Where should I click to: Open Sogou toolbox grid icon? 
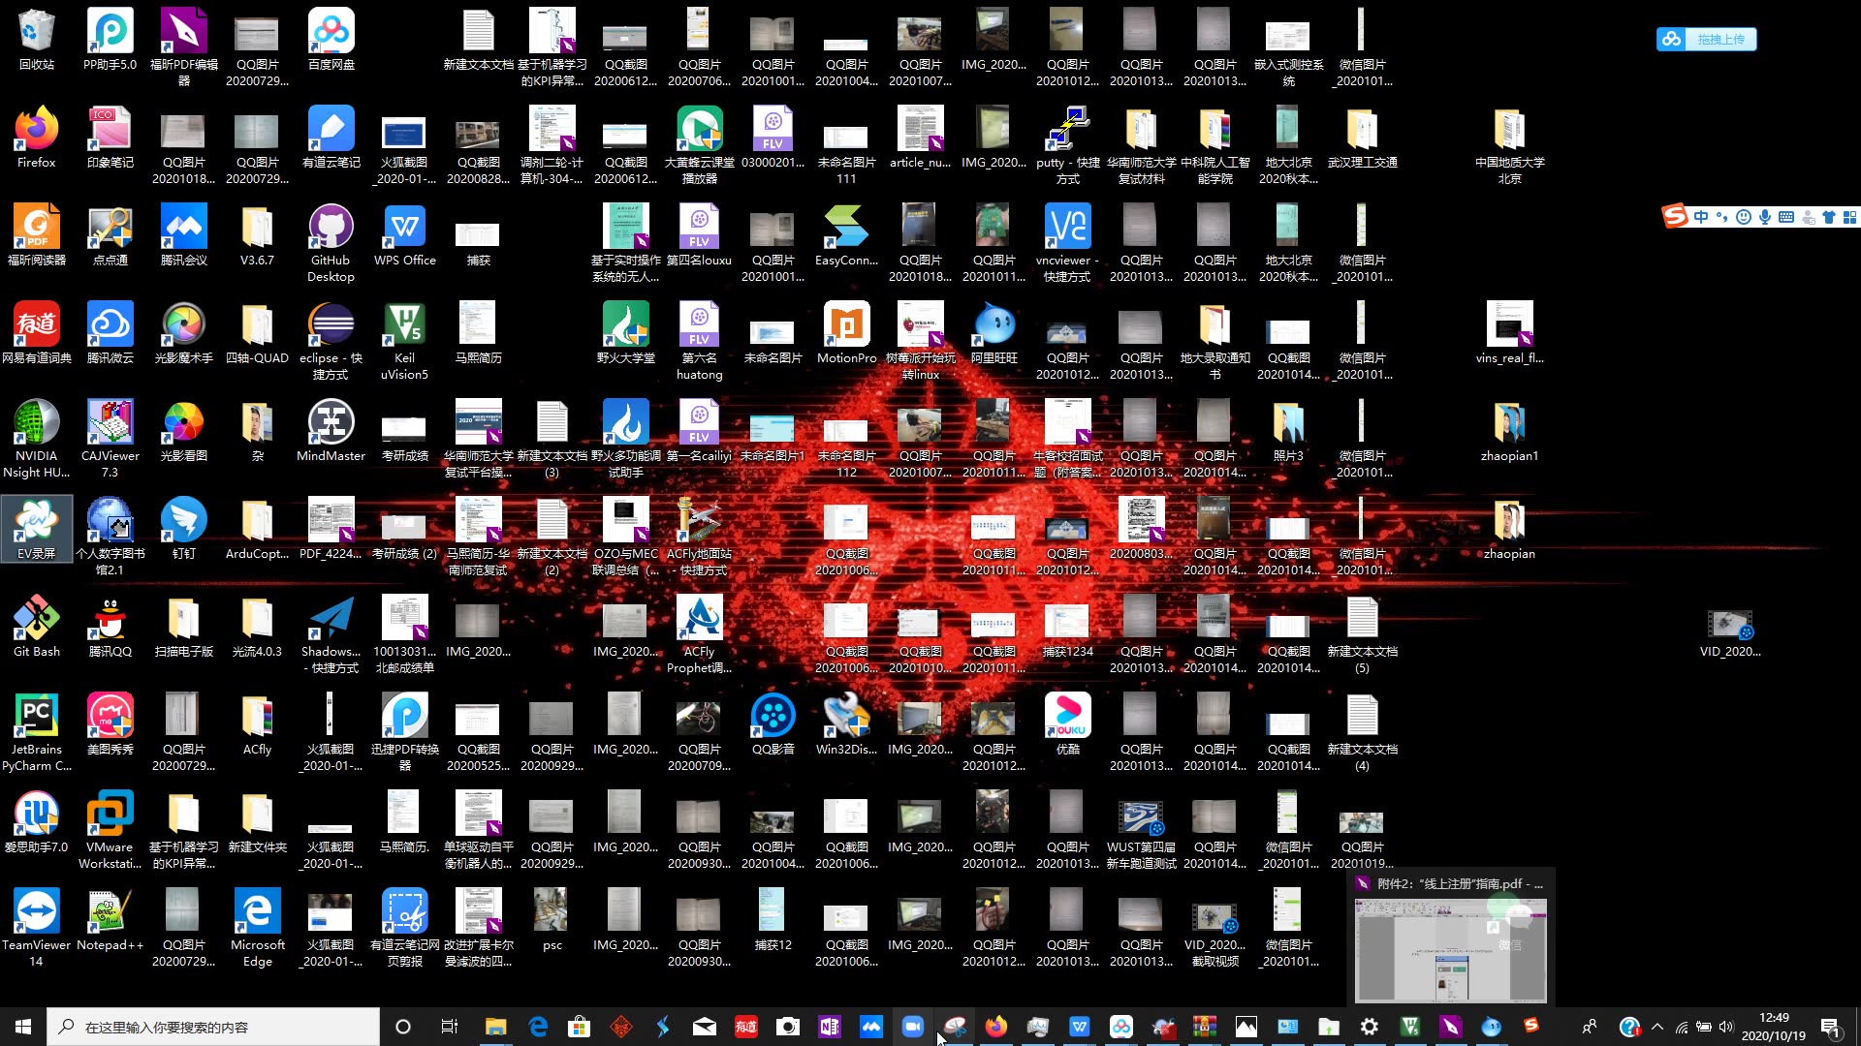1849,217
